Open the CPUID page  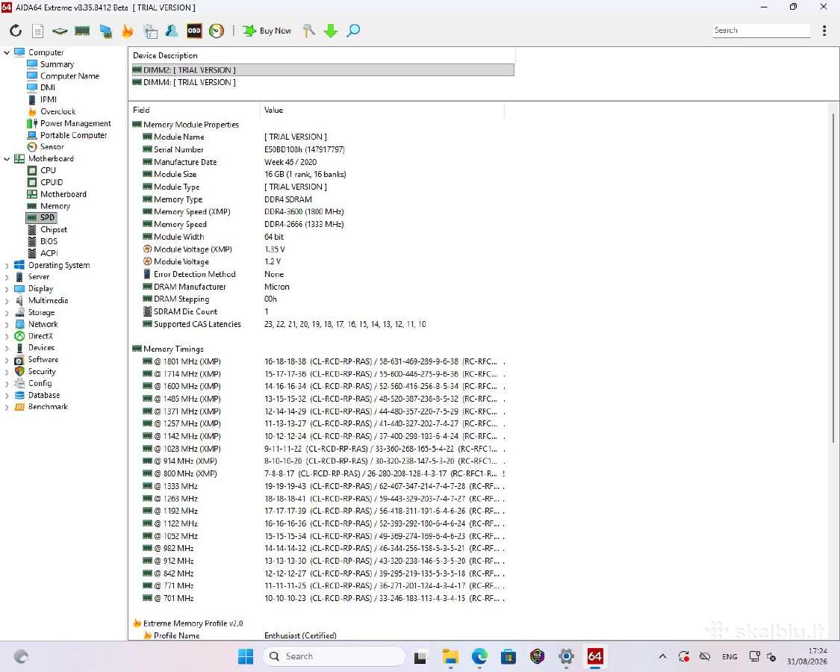coord(52,182)
